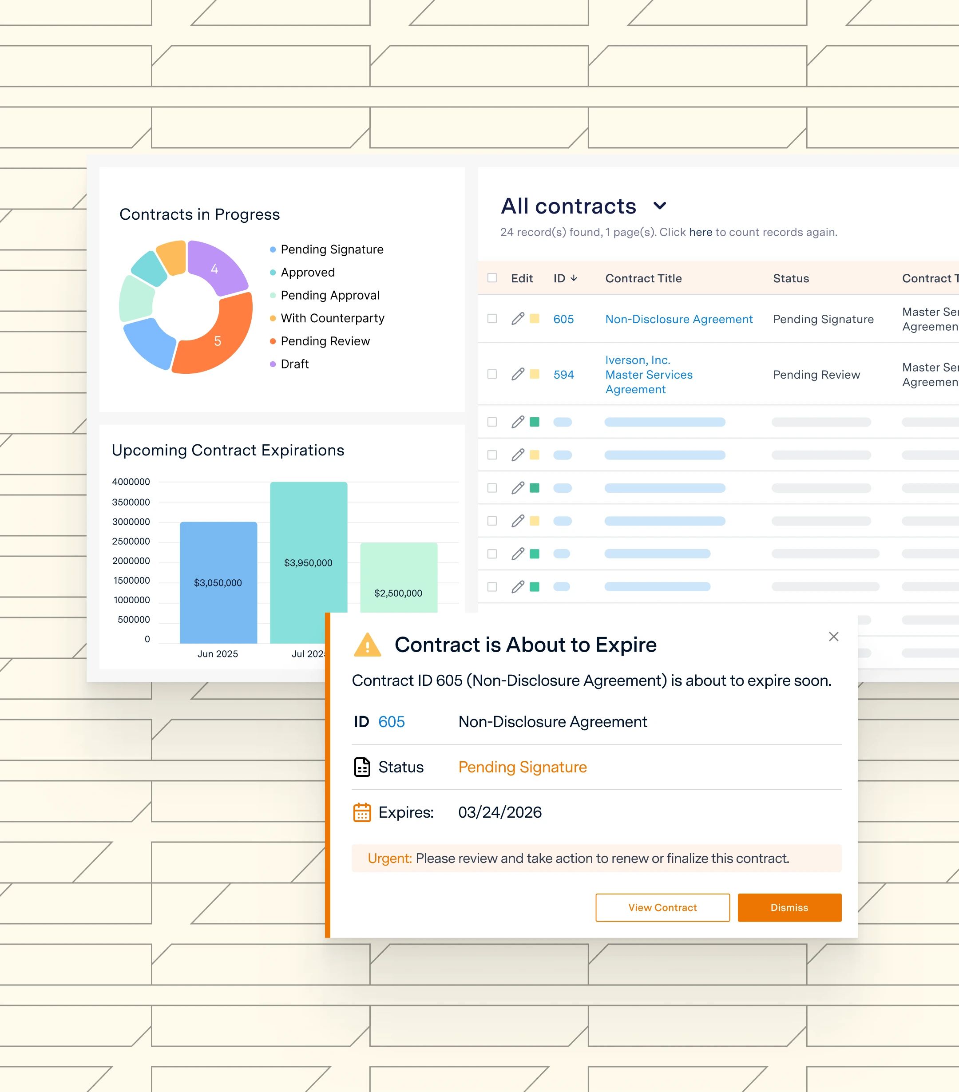Click the "4000000" y-axis label

[x=131, y=482]
